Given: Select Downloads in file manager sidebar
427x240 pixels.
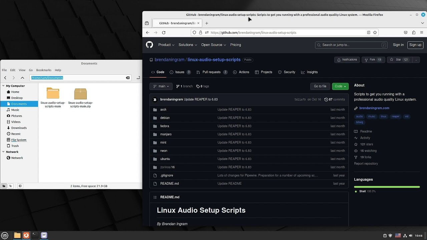Looking at the screenshot, I should (19, 128).
